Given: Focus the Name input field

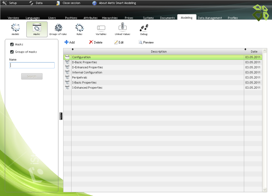Looking at the screenshot, I should tap(32, 65).
